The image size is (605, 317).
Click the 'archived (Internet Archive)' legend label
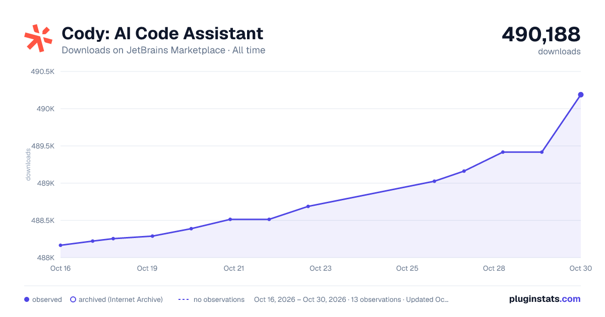tap(120, 299)
